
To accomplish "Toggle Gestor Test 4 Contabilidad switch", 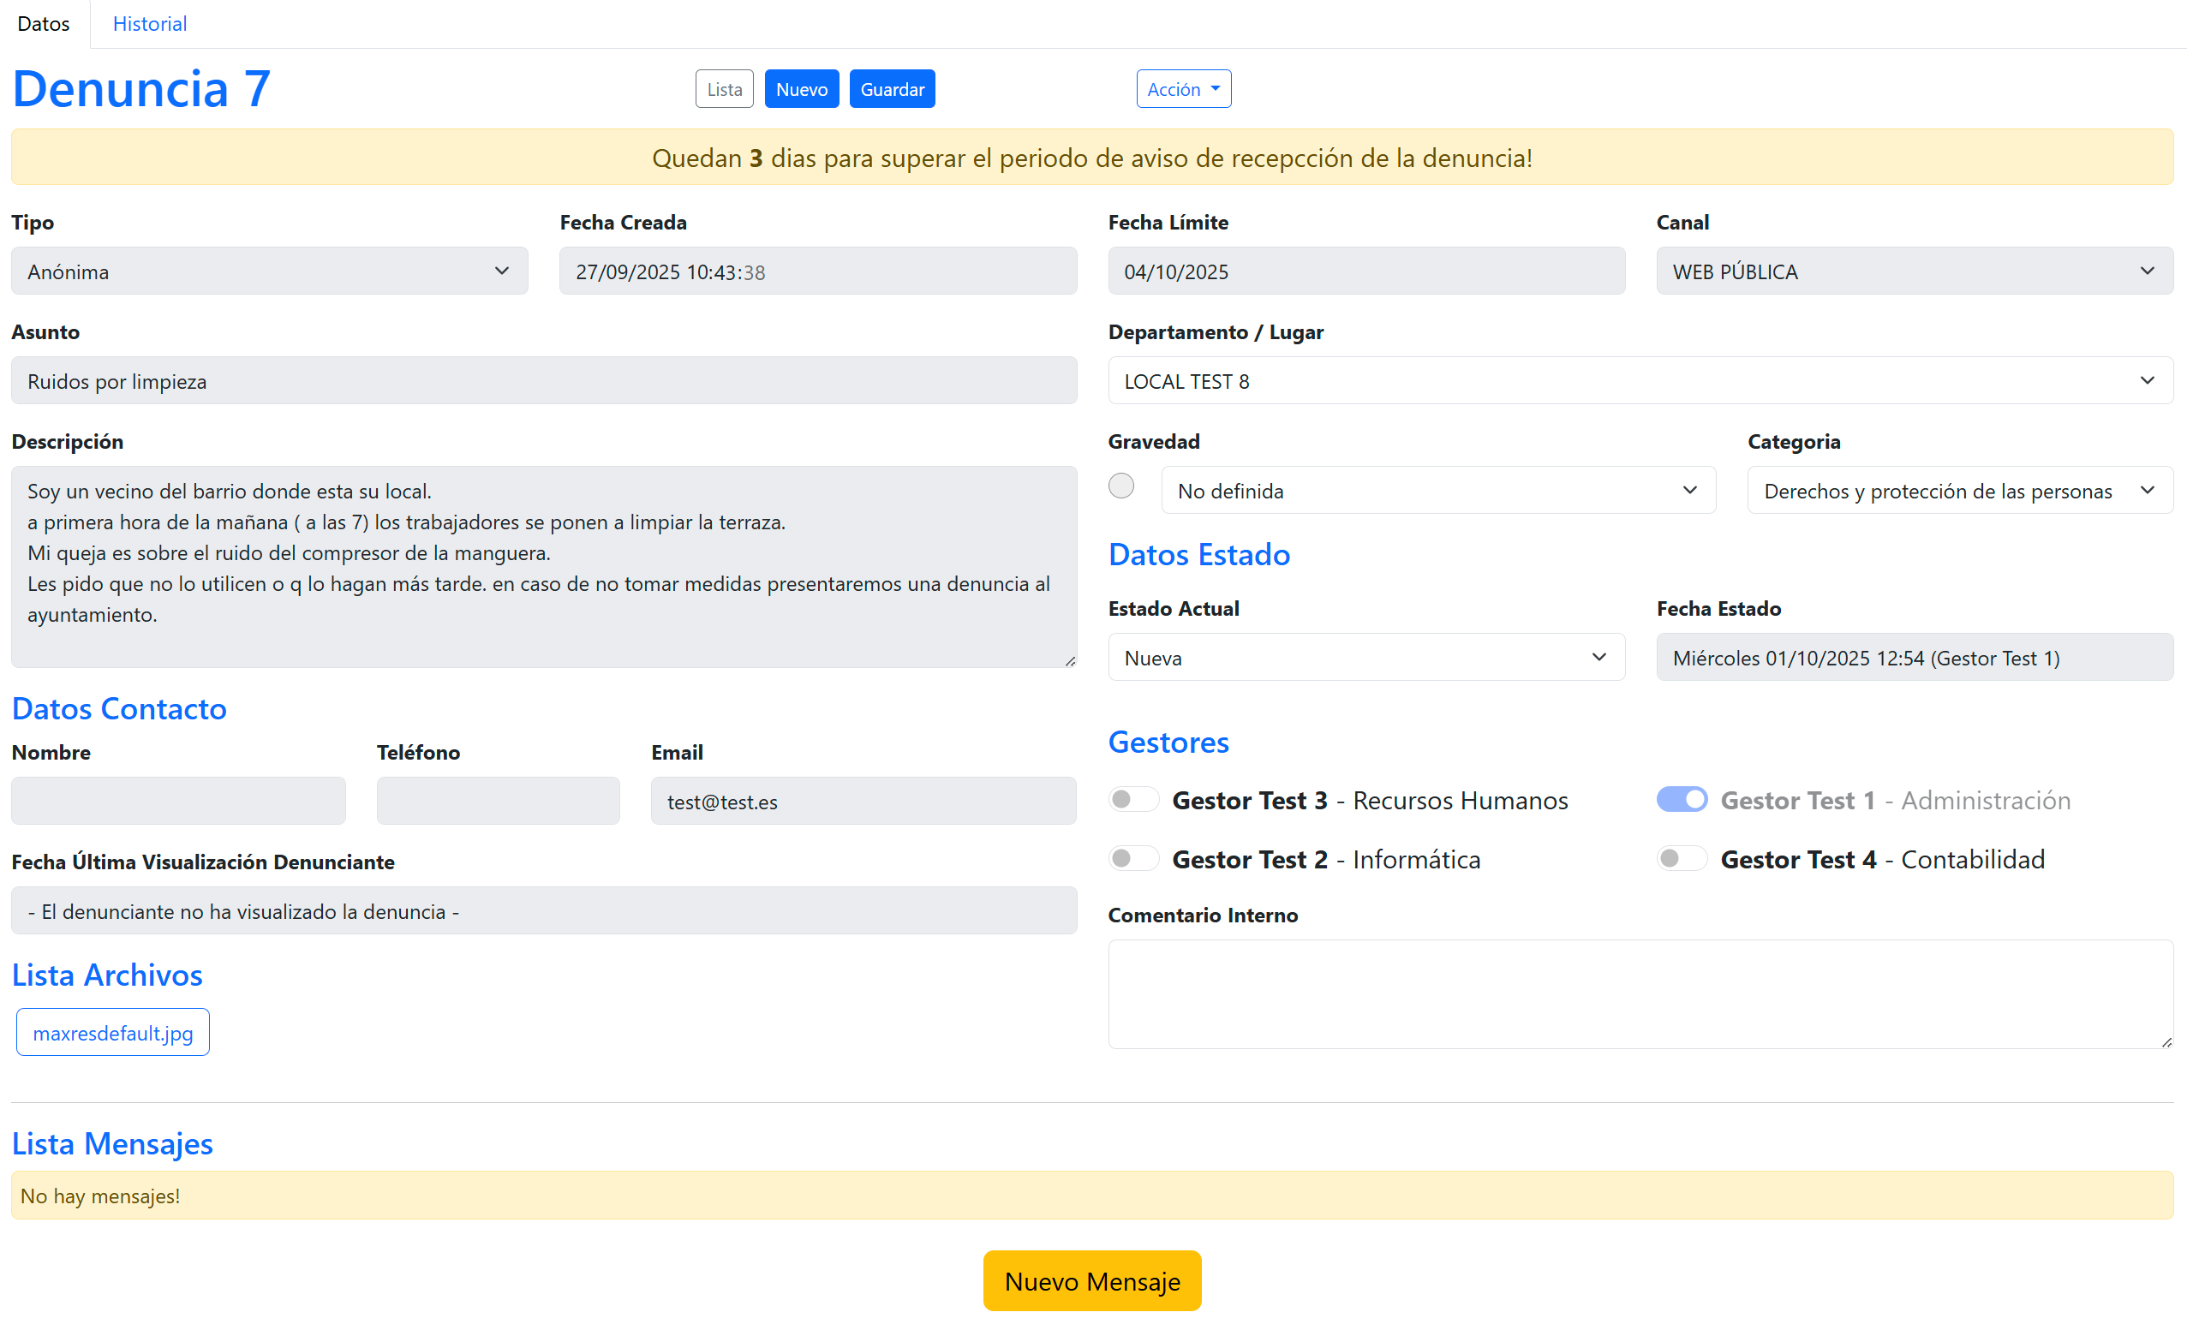I will point(1681,858).
